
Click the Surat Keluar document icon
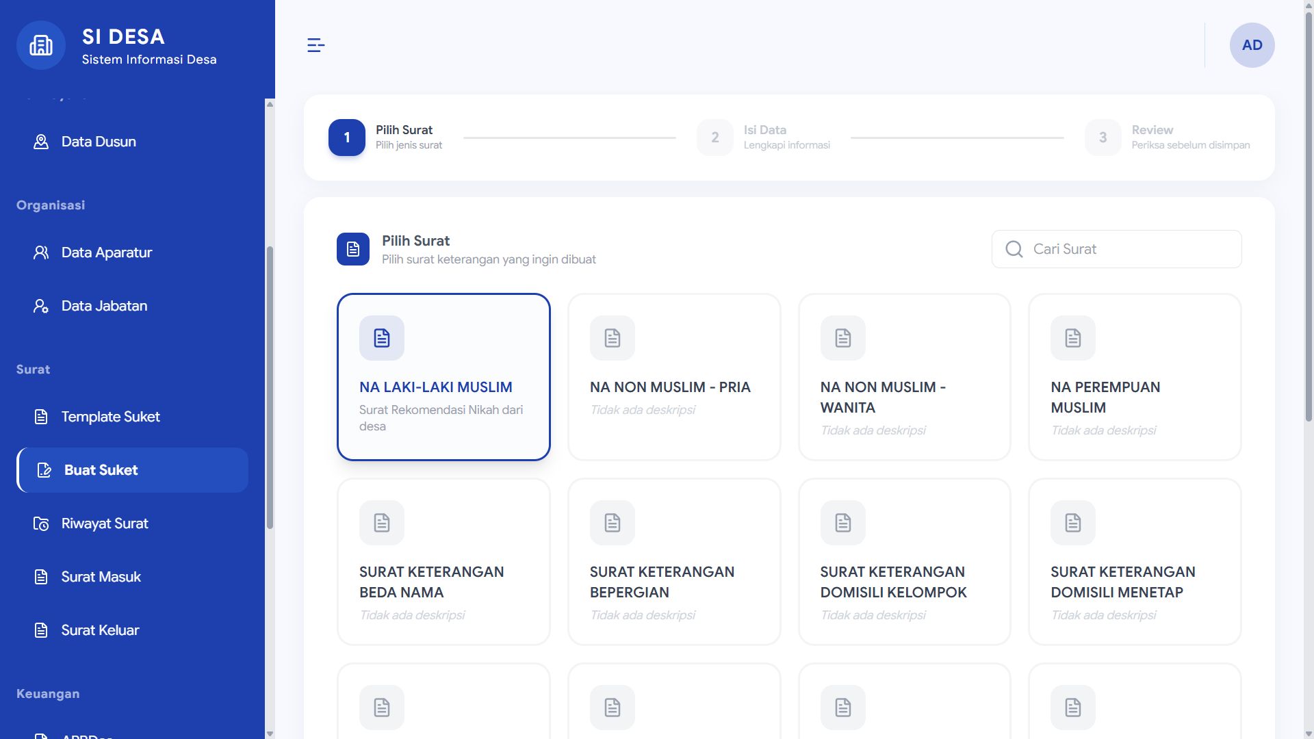point(41,630)
